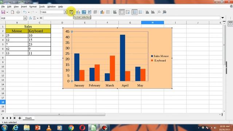233x131 pixels.
Task: Select the Keyboard header cell
Action: pyautogui.click(x=39, y=31)
